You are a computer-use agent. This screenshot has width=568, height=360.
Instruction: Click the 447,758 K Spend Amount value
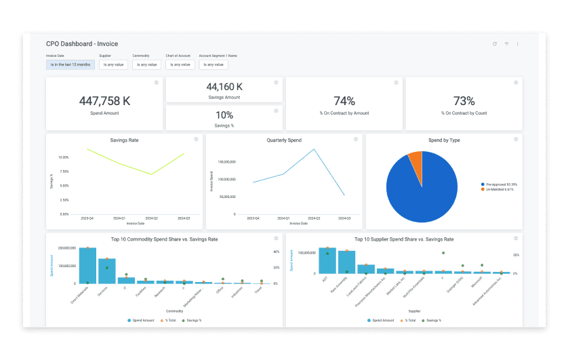tap(104, 101)
